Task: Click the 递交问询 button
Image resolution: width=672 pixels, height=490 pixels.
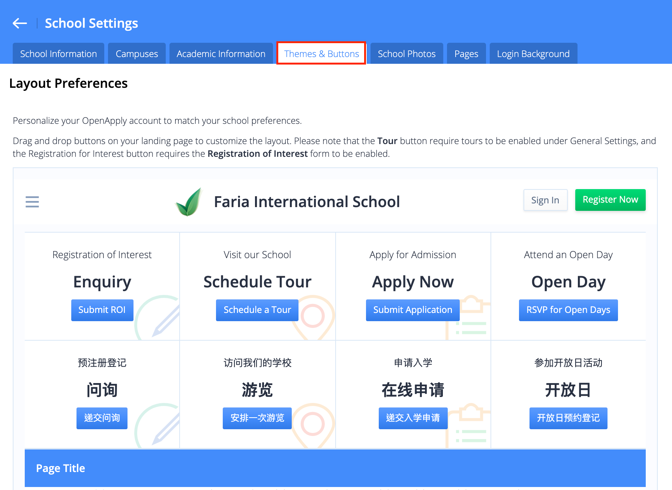Action: 102,418
